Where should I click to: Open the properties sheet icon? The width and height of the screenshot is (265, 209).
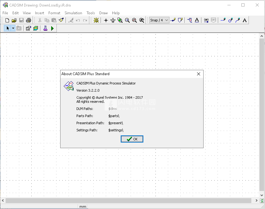29,28
